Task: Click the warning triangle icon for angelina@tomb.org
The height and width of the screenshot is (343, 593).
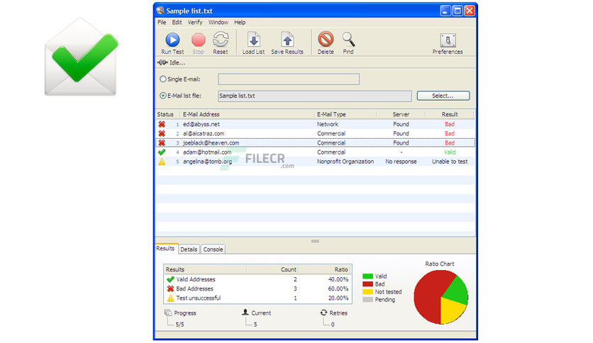Action: coord(162,162)
